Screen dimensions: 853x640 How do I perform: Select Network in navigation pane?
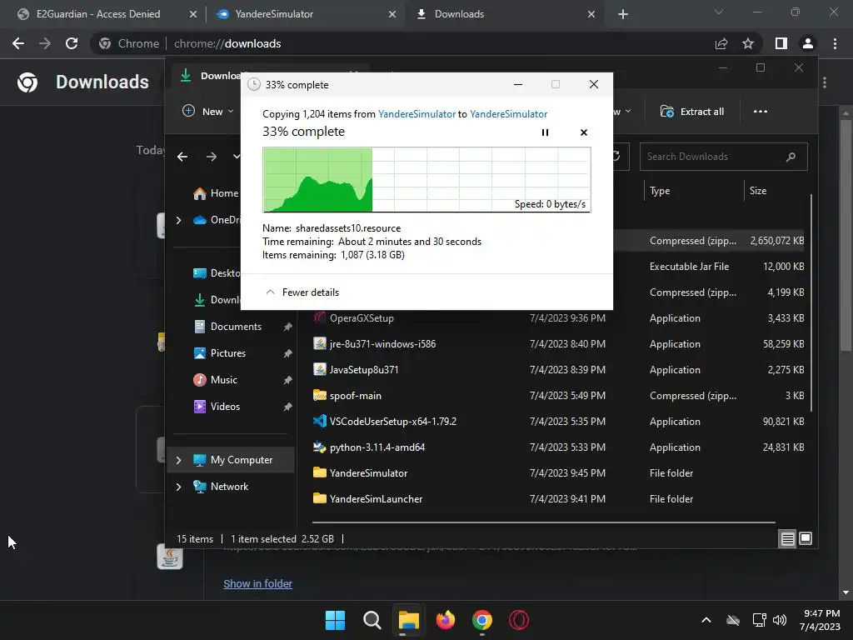click(222, 487)
